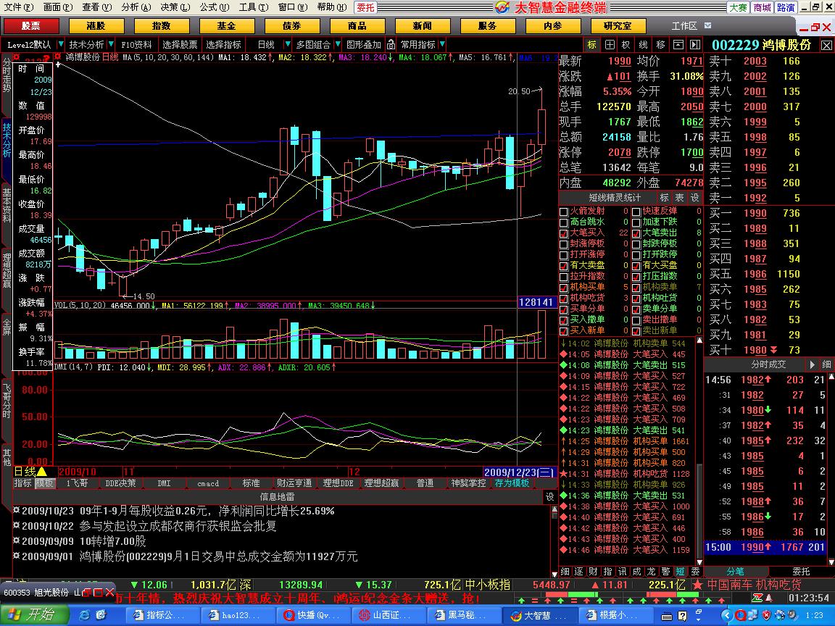The image size is (835, 626).
Task: Open 商城 button at top right
Action: (762, 7)
